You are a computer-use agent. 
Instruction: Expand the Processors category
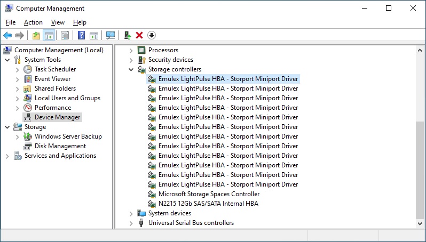click(131, 50)
